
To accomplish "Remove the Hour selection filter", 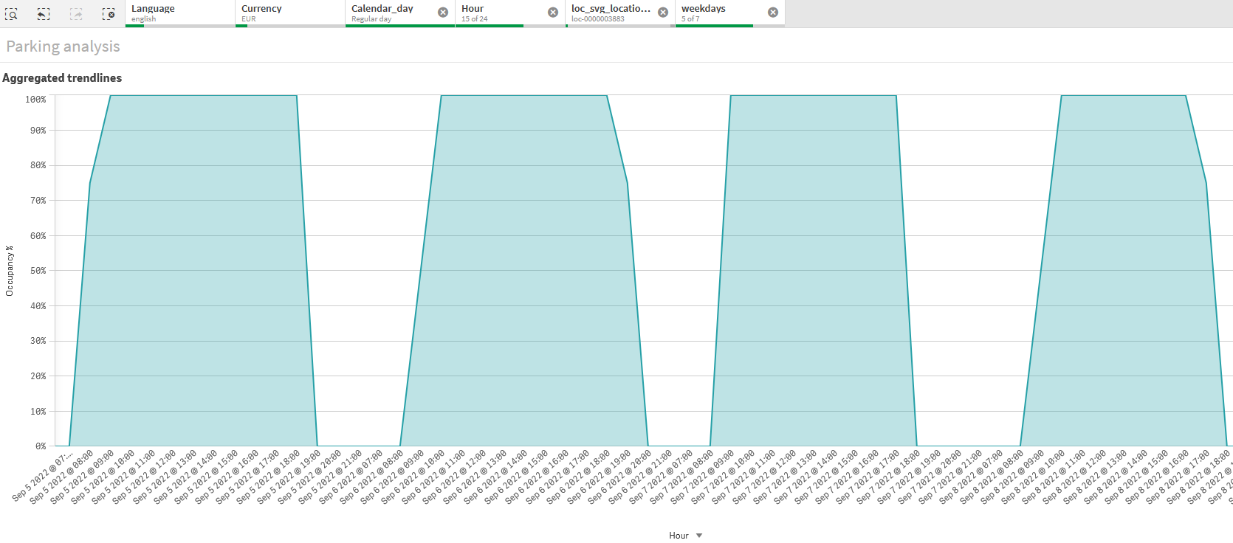I will click(x=553, y=13).
